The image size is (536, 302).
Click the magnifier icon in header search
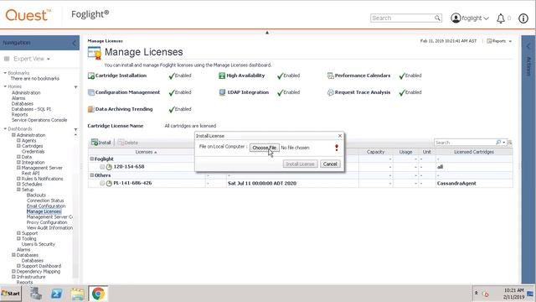click(437, 18)
